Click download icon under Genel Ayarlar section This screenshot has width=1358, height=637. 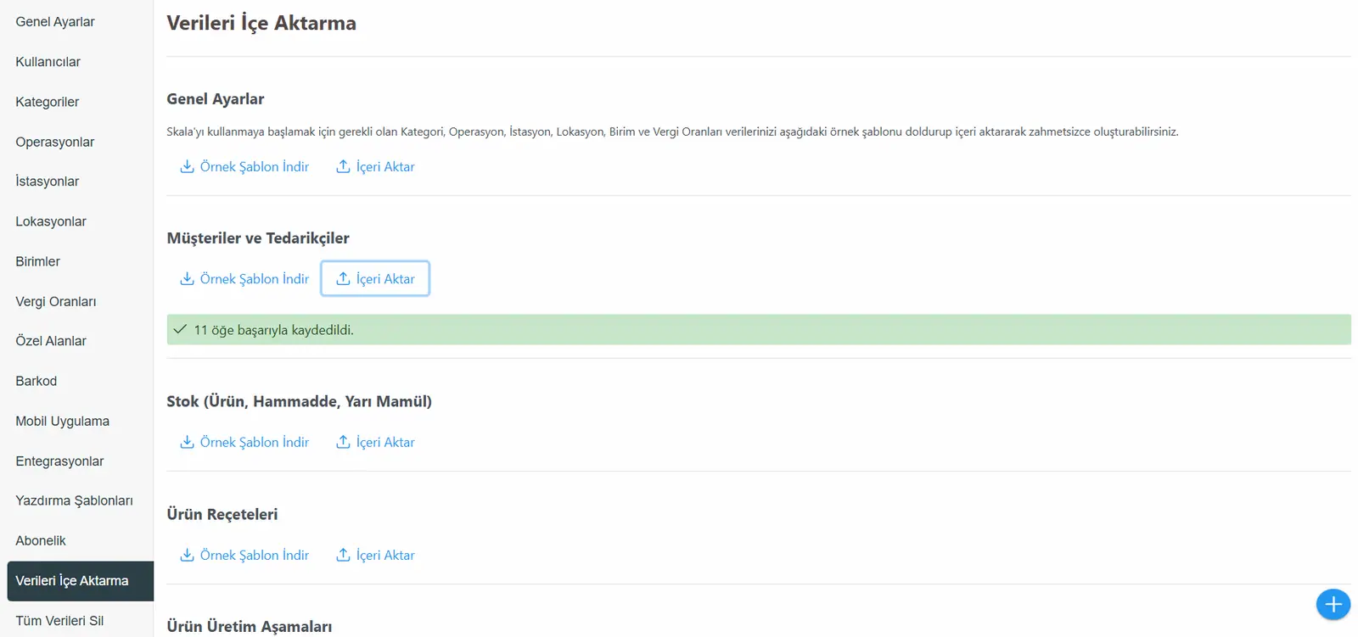(x=187, y=166)
